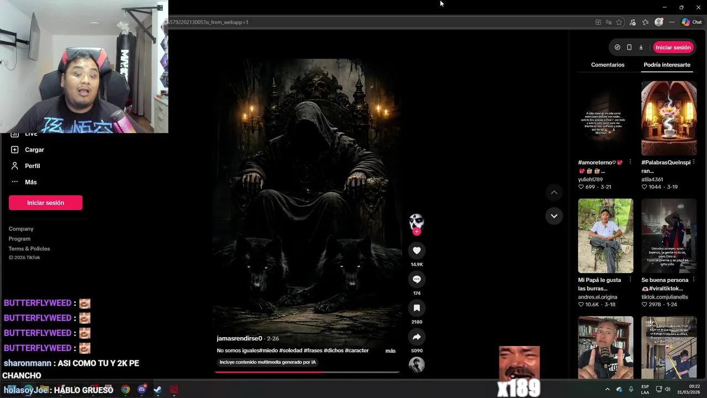This screenshot has width=707, height=398.
Task: Click the AI-generated content label
Action: coord(267,362)
